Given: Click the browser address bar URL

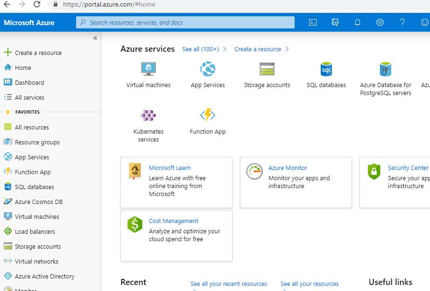Looking at the screenshot, I should point(109,4).
